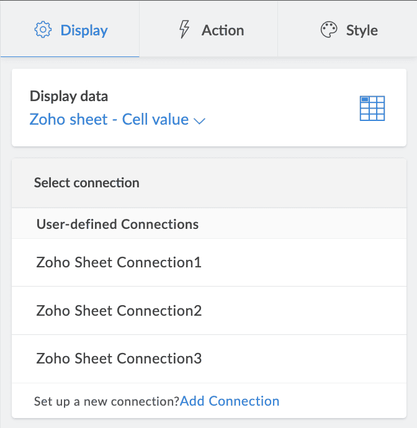Screen dimensions: 417x428
Task: Click the Select connection header
Action: click(x=87, y=182)
